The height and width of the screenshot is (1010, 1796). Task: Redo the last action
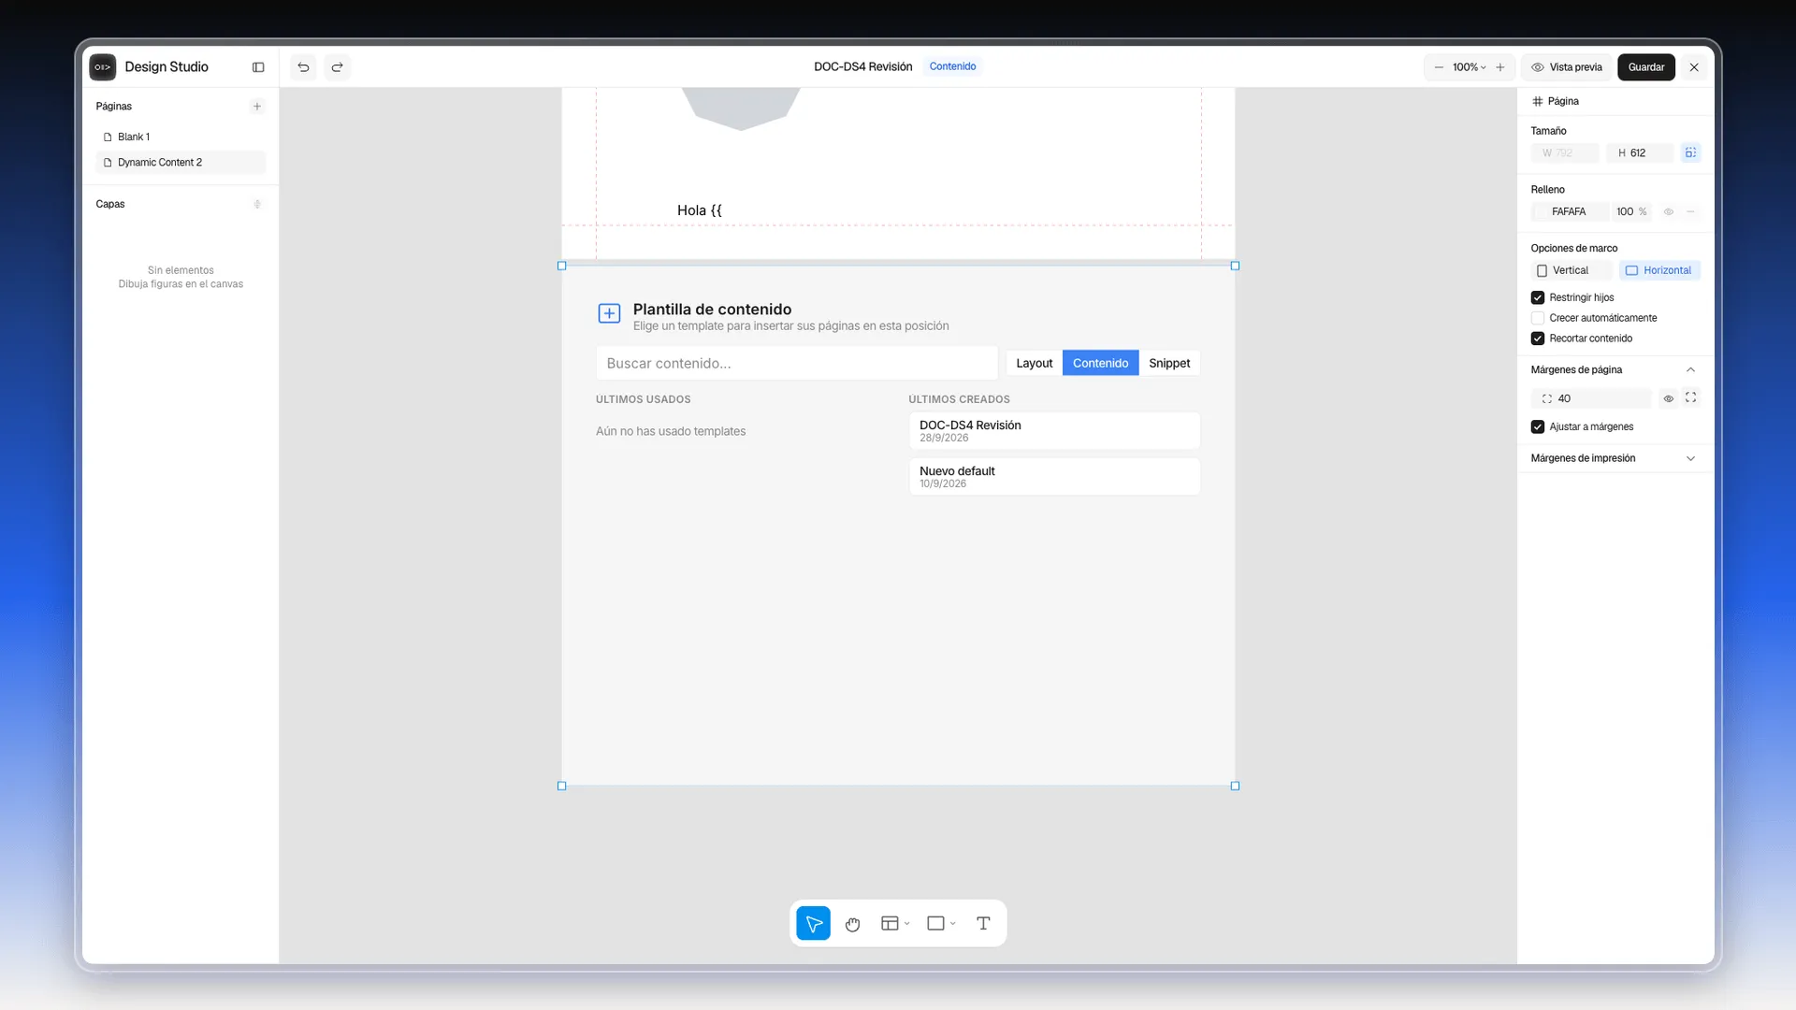coord(337,67)
